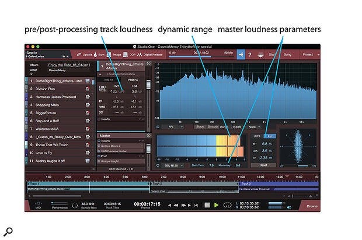Switch to Pre FX loudness tab

[109, 80]
